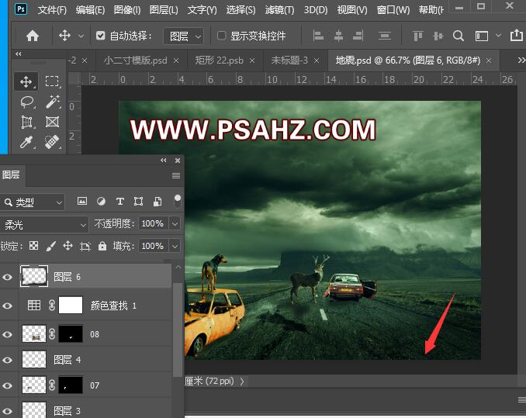This screenshot has width=526, height=418.
Task: Lock artboard nesting icon
Action: click(x=85, y=247)
